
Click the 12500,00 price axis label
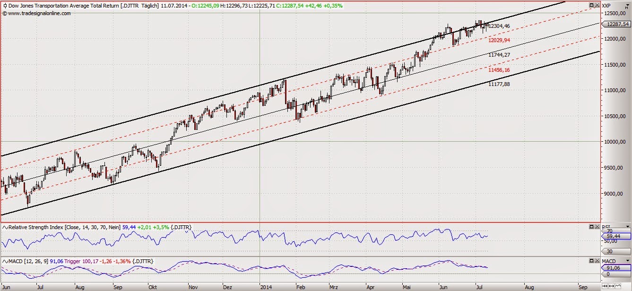coord(615,13)
